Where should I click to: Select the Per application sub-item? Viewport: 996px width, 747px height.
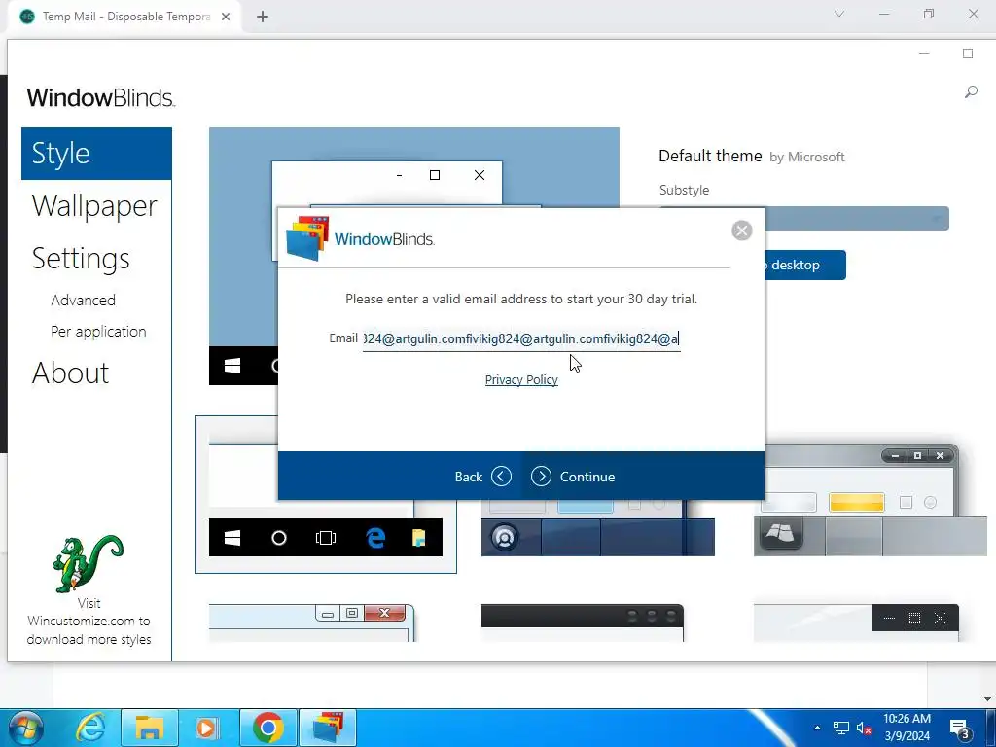click(98, 332)
